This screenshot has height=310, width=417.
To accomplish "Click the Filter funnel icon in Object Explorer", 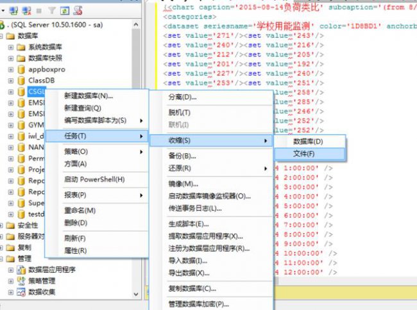I will 52,11.
